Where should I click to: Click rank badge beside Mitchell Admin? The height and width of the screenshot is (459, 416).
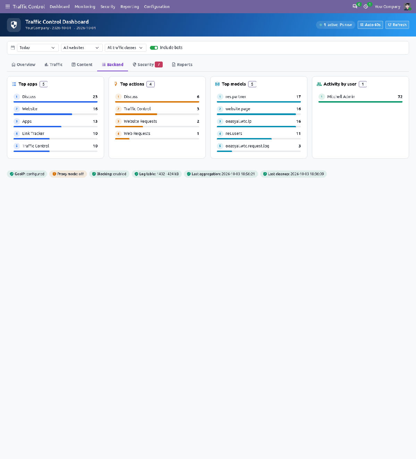coord(322,97)
